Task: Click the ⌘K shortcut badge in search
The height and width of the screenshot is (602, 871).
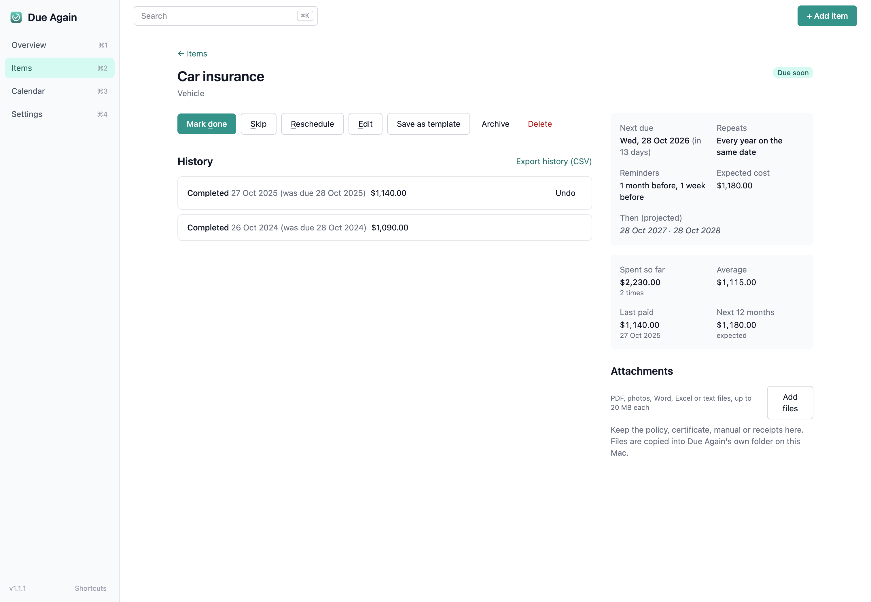Action: click(305, 16)
